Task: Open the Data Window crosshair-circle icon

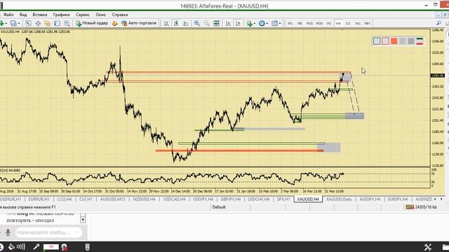Action: point(38,23)
